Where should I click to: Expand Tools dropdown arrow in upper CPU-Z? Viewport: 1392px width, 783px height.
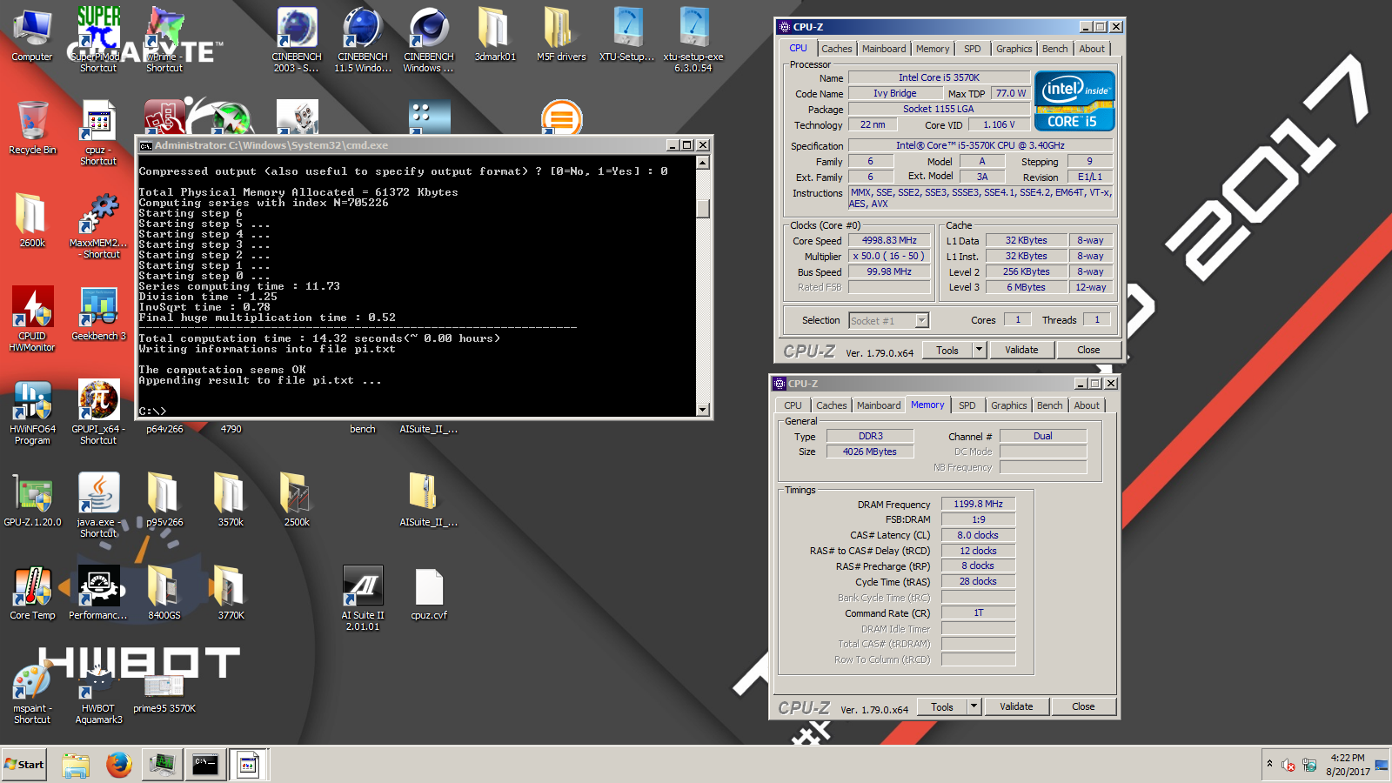point(979,350)
